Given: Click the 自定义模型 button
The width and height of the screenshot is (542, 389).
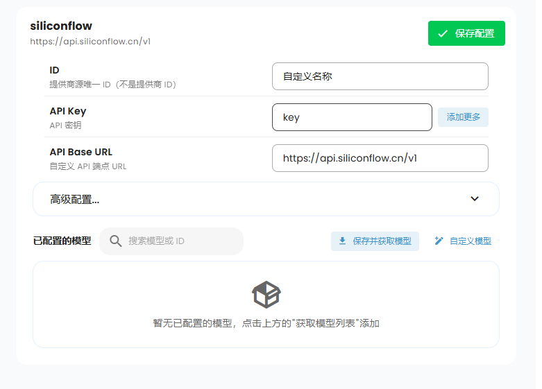Looking at the screenshot, I should [462, 241].
